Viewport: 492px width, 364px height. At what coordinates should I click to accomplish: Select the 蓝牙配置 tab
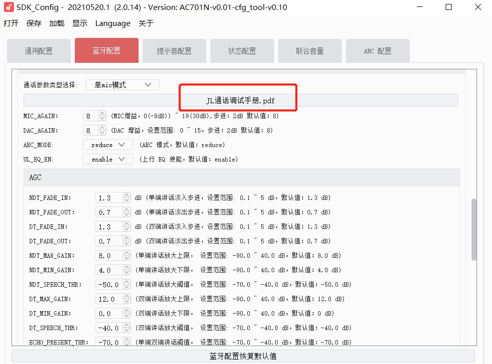coord(107,50)
